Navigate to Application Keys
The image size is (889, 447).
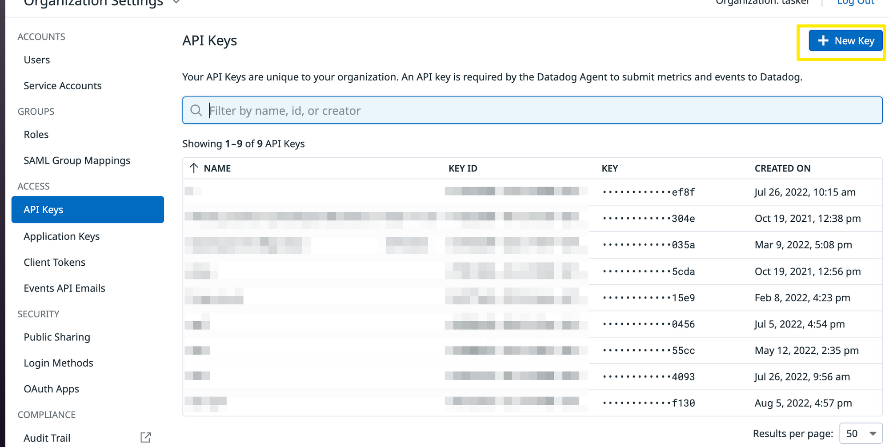[62, 236]
